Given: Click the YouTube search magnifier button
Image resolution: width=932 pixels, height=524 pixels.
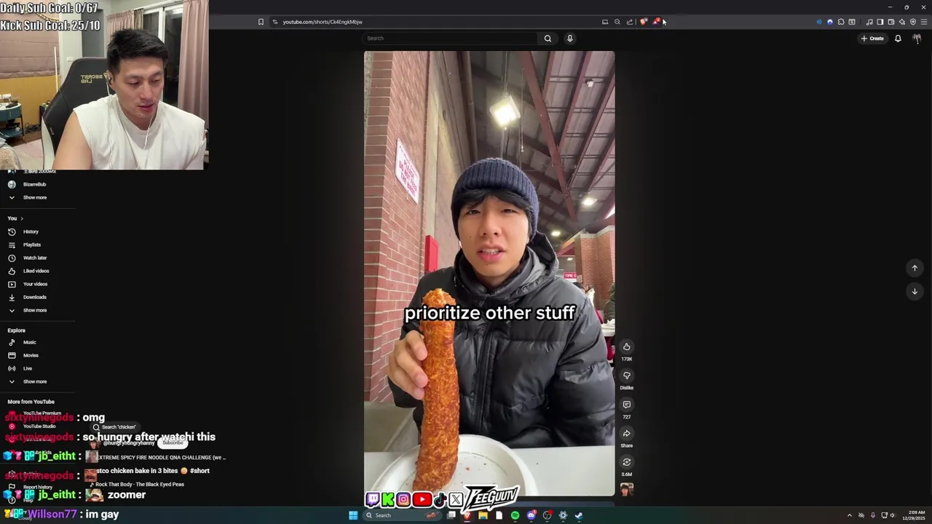Looking at the screenshot, I should tap(548, 39).
